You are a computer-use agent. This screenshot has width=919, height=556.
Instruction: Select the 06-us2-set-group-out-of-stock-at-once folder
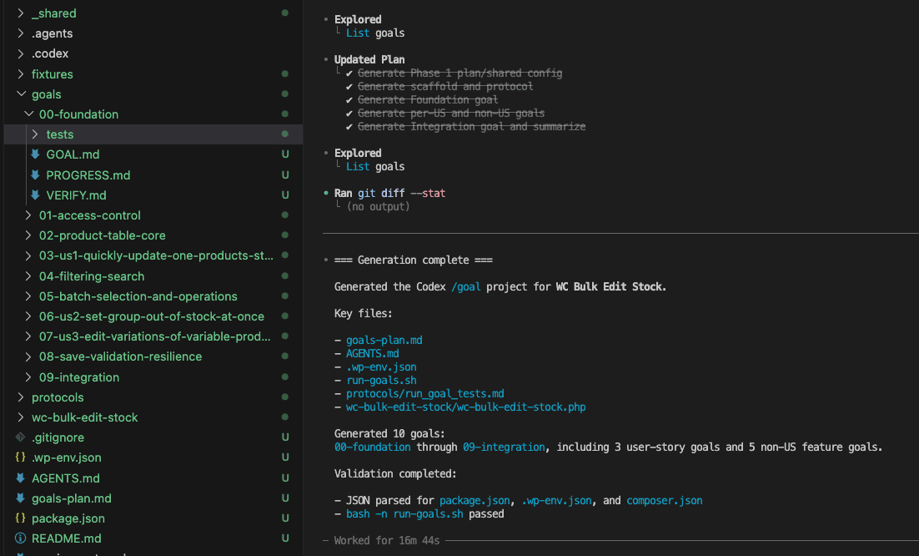point(152,316)
